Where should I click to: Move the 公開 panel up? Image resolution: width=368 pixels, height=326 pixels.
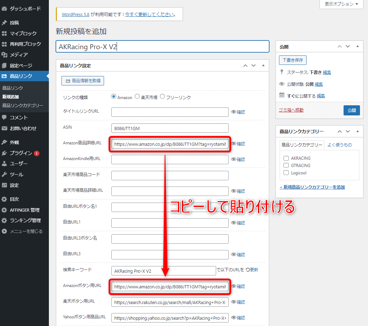pos(340,46)
